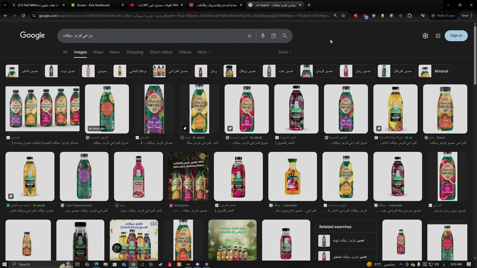Open the tab search chevron in the title bar

pyautogui.click(x=5, y=5)
